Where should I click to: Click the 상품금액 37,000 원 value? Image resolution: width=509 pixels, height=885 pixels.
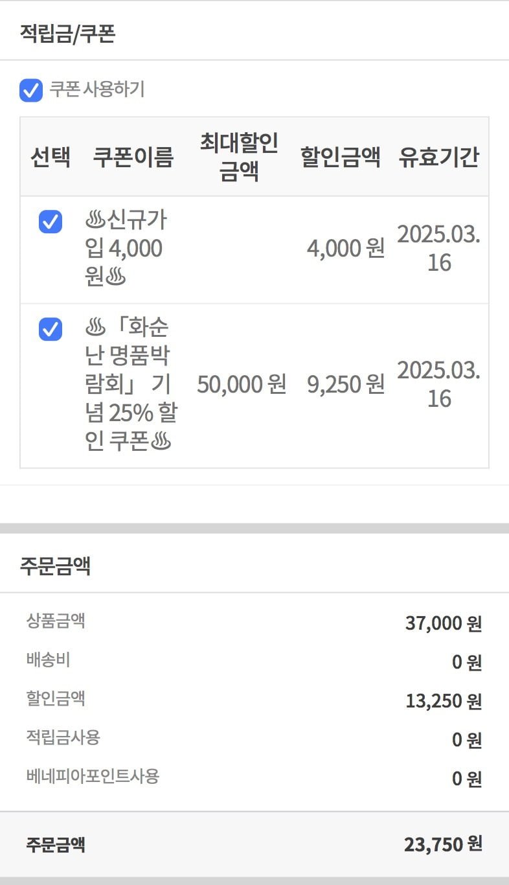coord(444,624)
